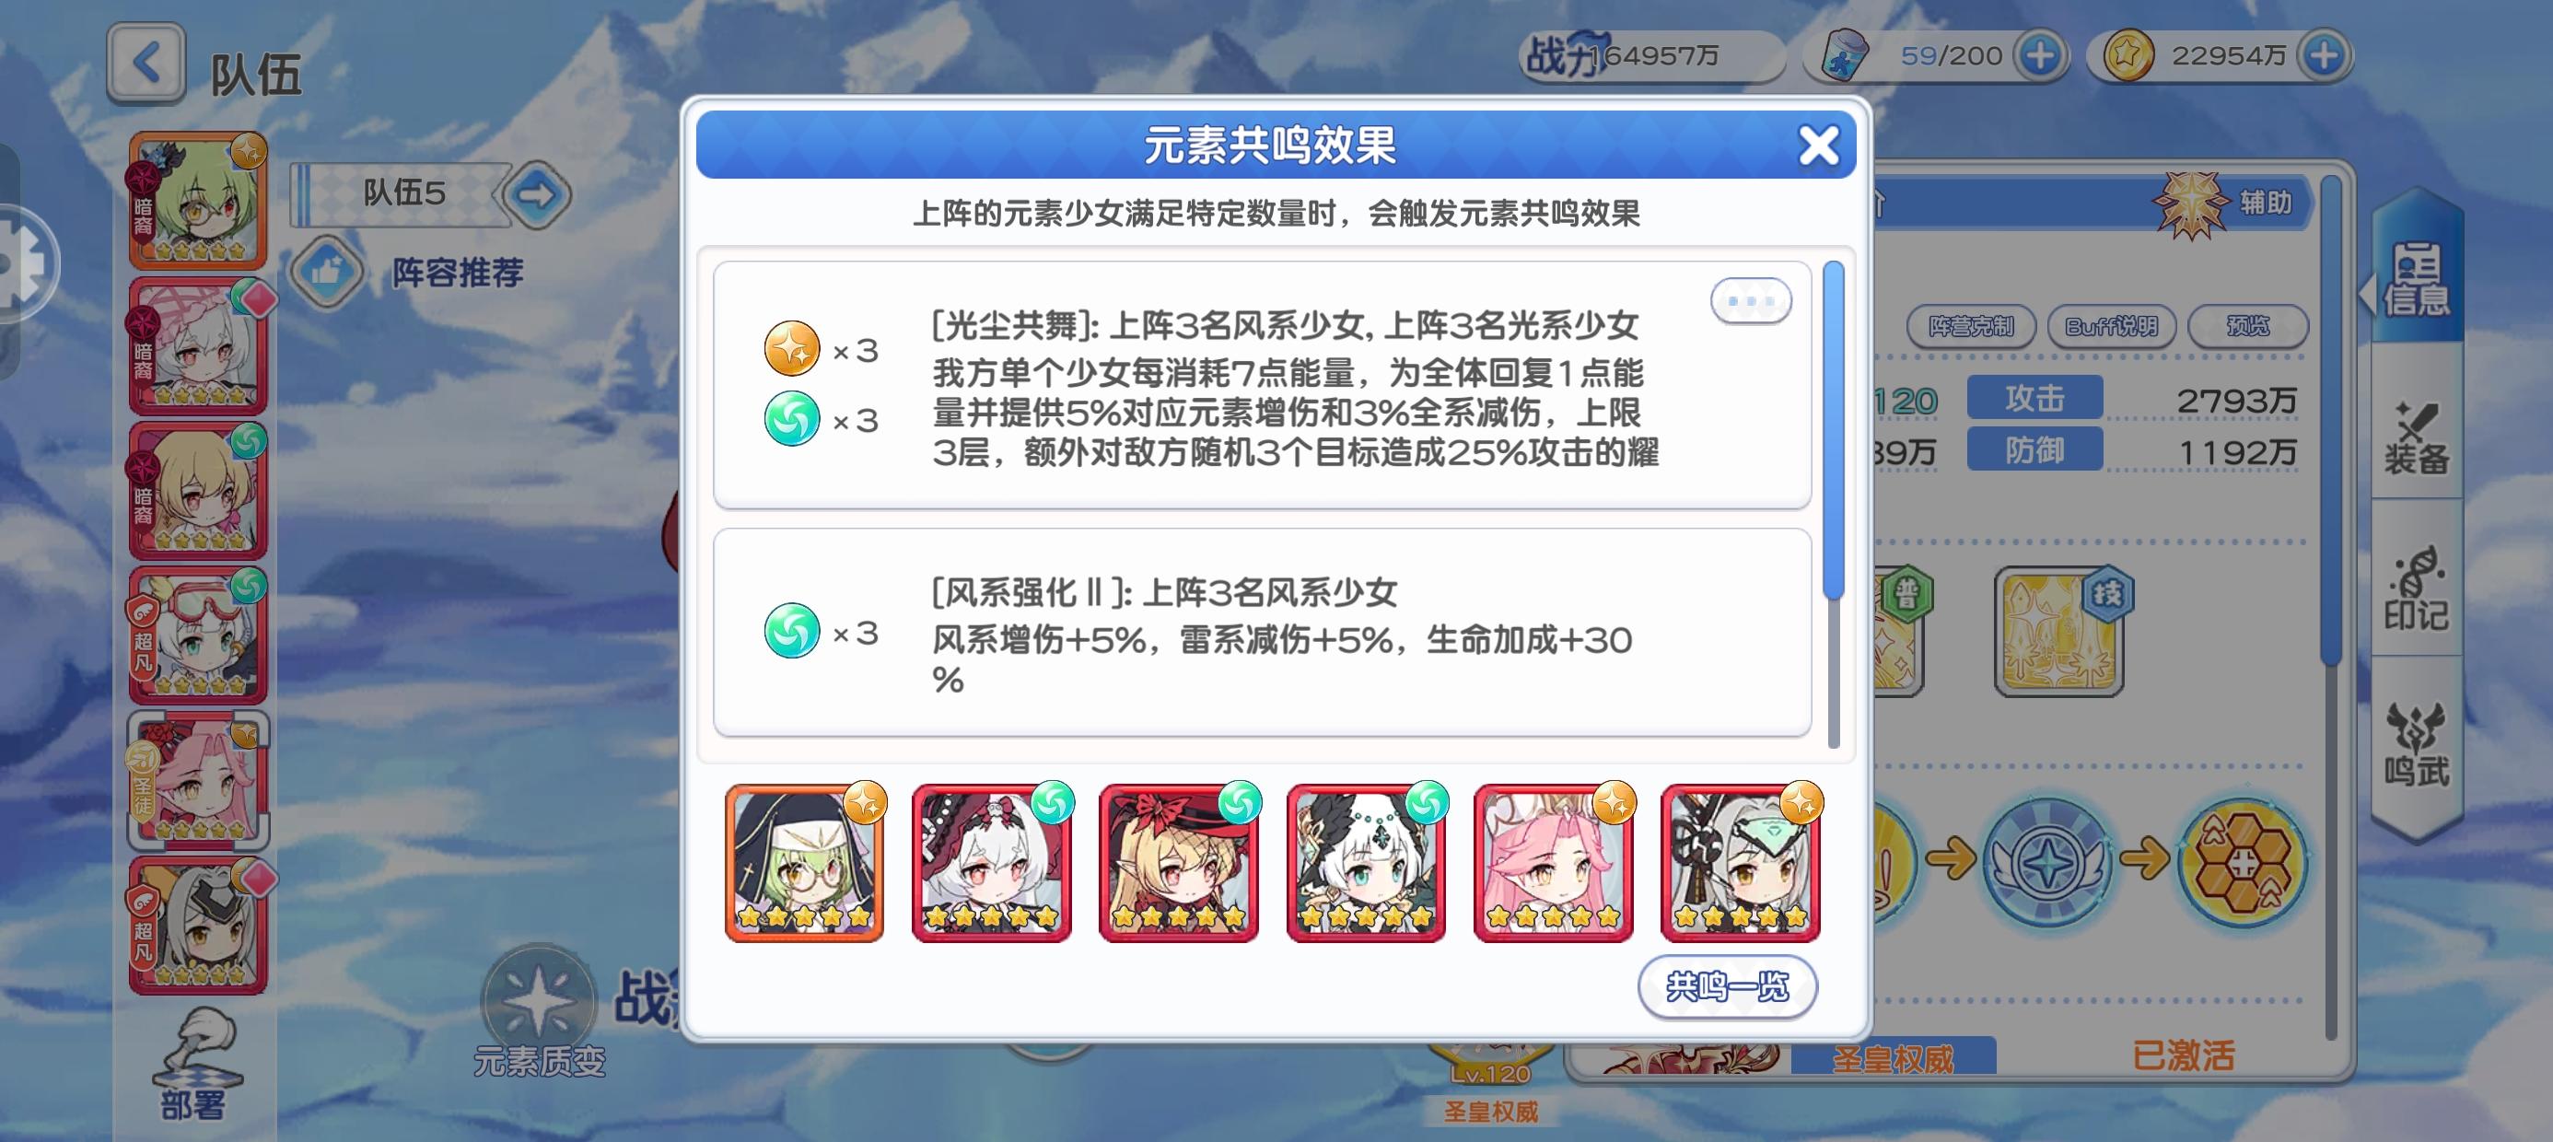Open 阵营克制 faction counter info
Screen dimensions: 2553x1142
click(x=1970, y=326)
